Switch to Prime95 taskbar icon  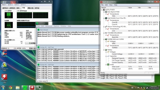25,88
